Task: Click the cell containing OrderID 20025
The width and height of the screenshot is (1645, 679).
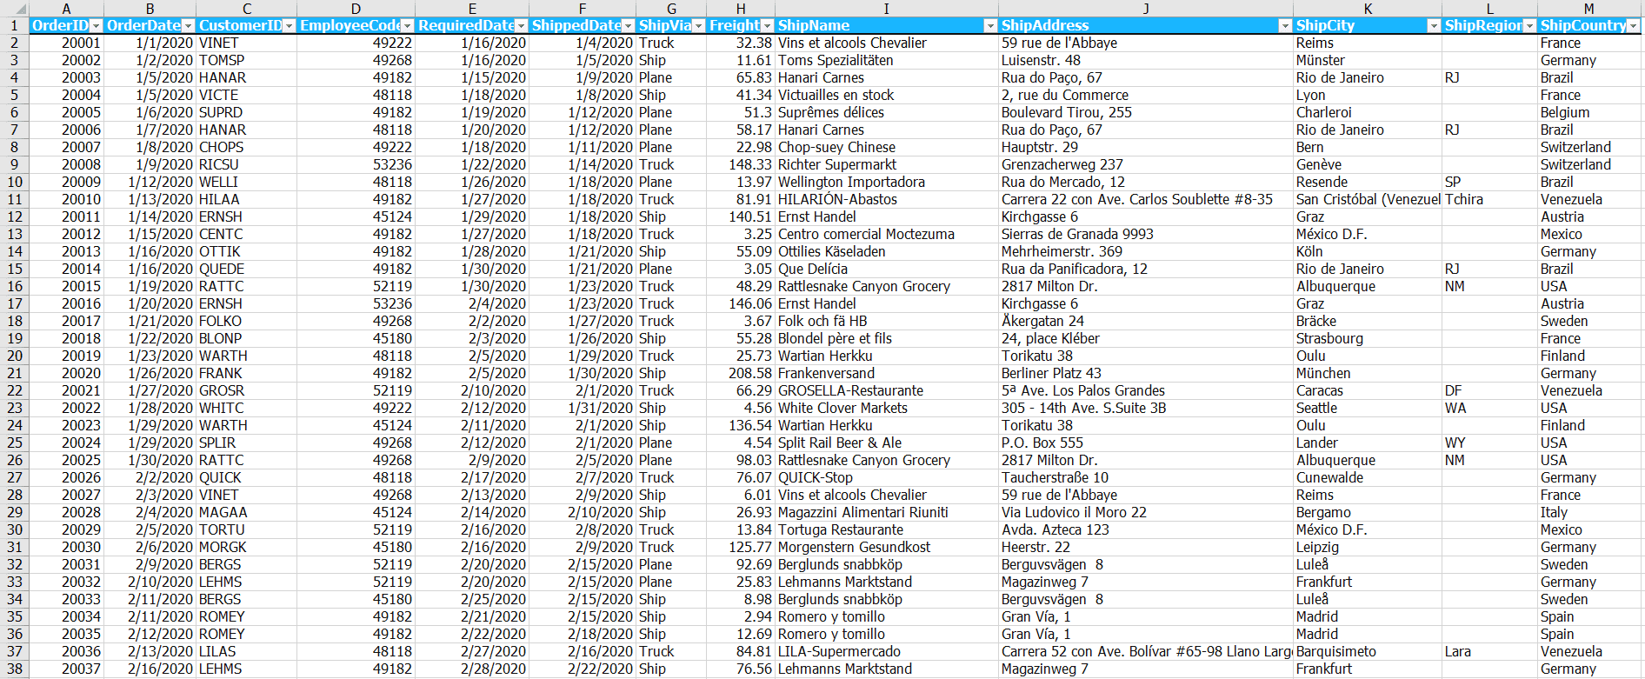Action: [x=81, y=460]
